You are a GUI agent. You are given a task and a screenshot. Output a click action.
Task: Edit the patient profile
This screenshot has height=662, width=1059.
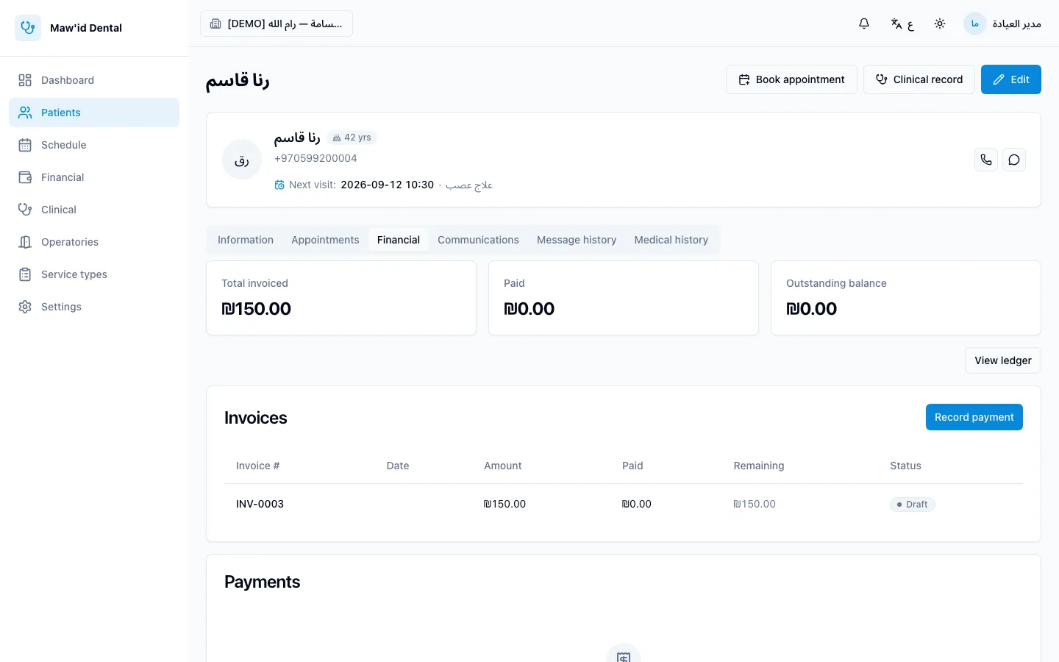point(1010,79)
